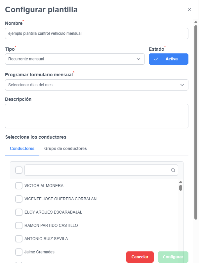The image size is (199, 263).
Task: Click the dialog scrollbar up arrow
Action: click(x=196, y=22)
